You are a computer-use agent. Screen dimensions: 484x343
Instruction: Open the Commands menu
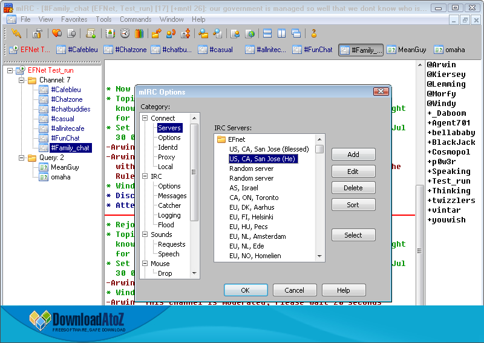click(136, 19)
